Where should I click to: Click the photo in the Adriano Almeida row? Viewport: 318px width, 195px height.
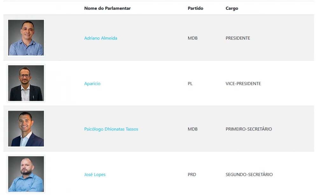point(26,38)
